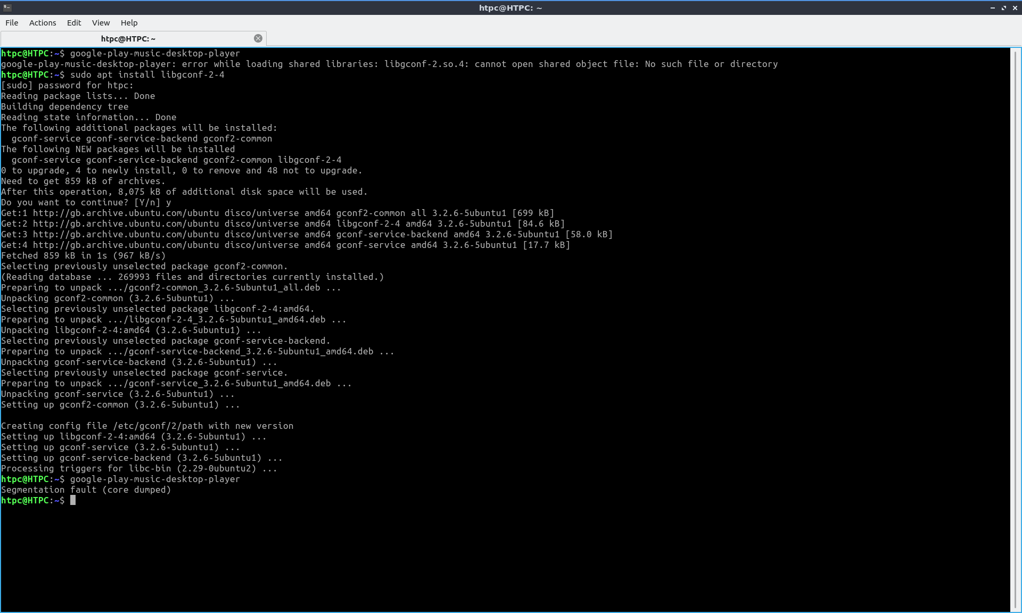Click the 'Get:4' gconf-service download line

[x=286, y=245]
